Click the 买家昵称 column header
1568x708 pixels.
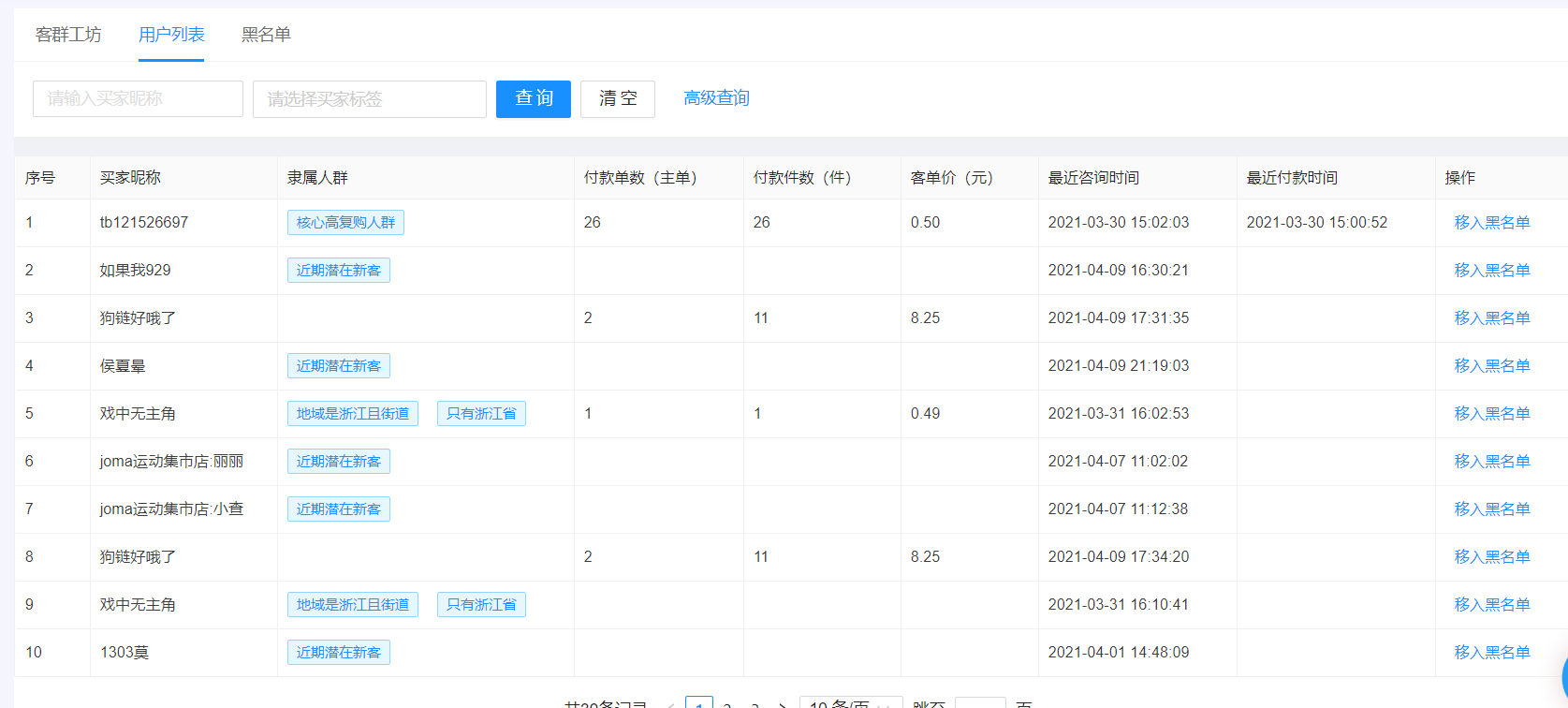click(130, 178)
